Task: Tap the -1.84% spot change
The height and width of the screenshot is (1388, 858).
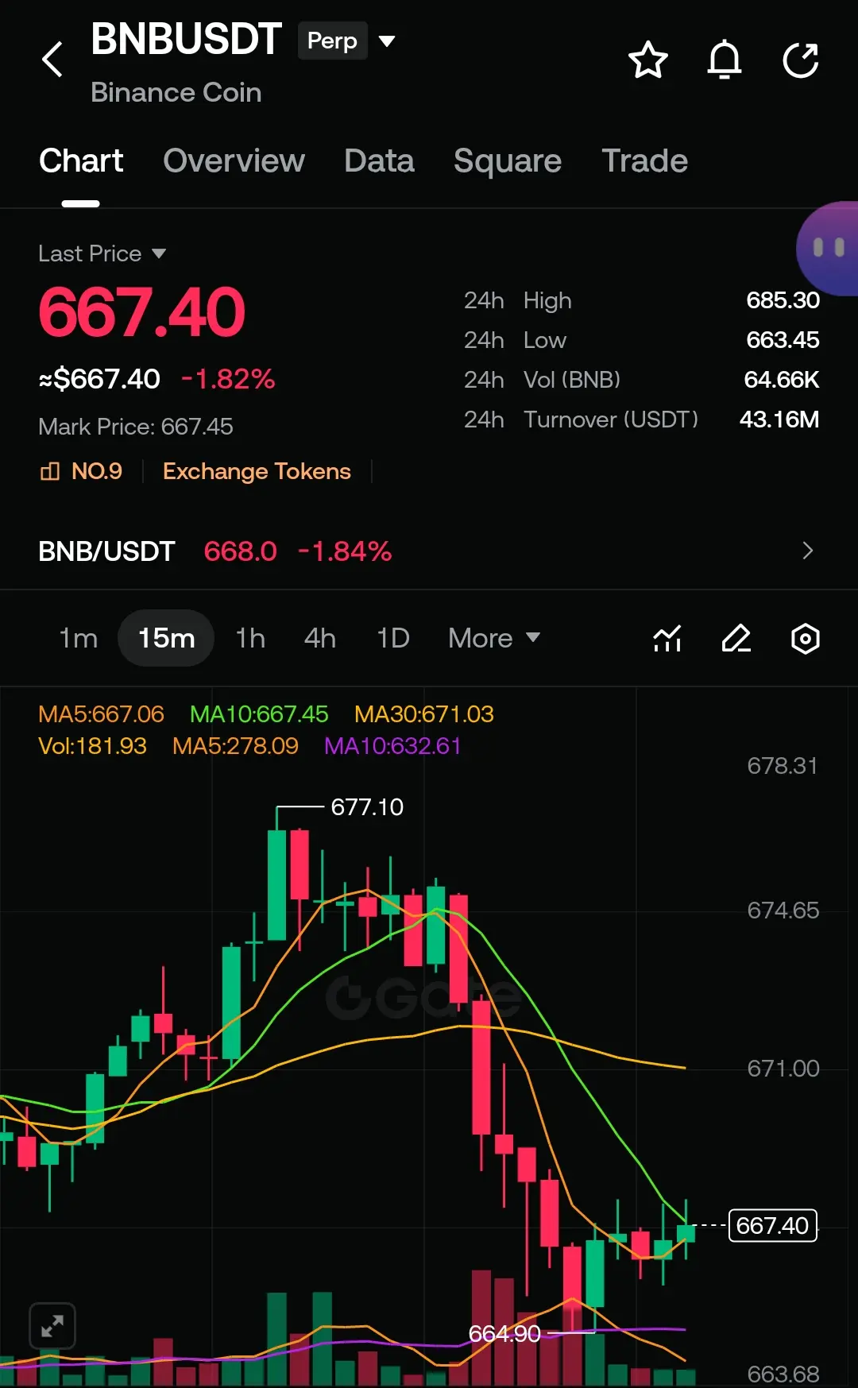Action: point(345,551)
